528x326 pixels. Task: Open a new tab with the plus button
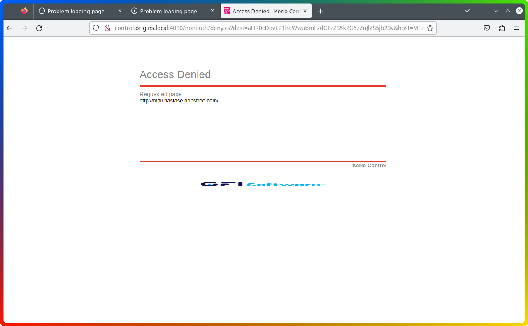pyautogui.click(x=321, y=11)
